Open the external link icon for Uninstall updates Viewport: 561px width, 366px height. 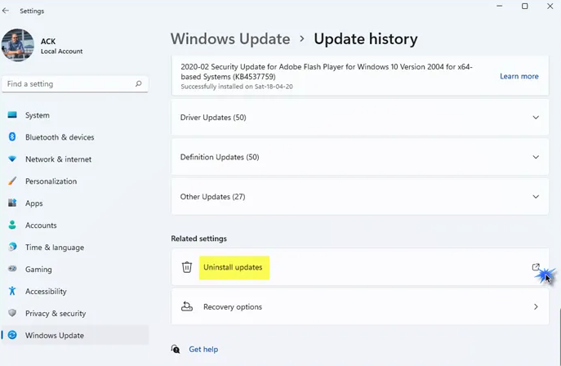click(536, 267)
